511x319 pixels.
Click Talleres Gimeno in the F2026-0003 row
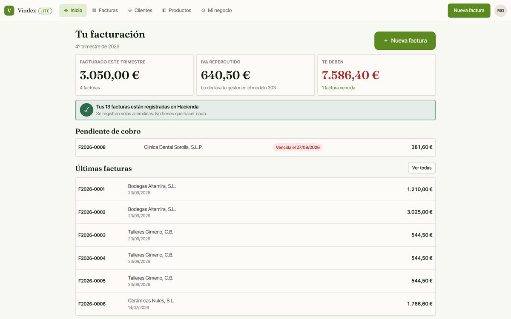(x=151, y=232)
